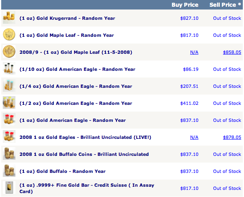The width and height of the screenshot is (244, 197).
Task: Open the 2008/9 Gold Maple Leaf coin image
Action: tap(9, 51)
